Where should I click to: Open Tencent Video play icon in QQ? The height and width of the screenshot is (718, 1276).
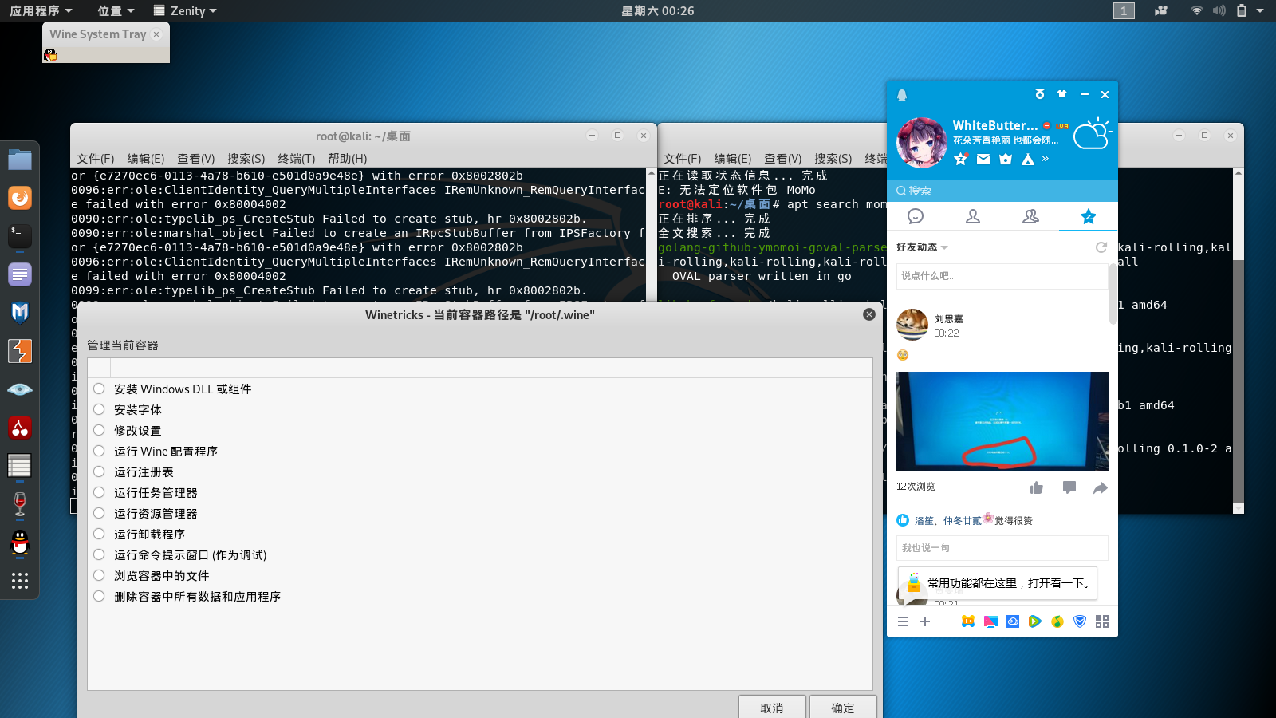[x=1035, y=621]
